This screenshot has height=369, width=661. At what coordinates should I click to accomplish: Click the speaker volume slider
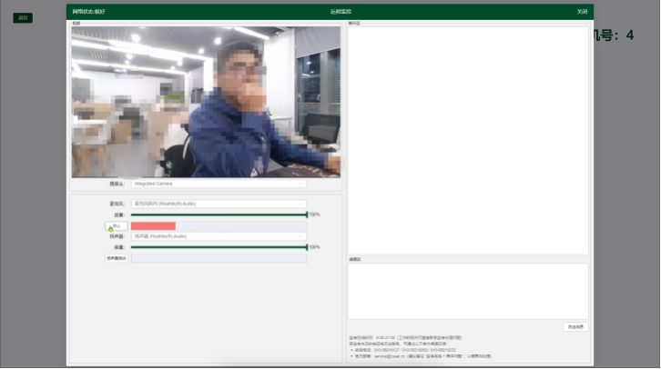coord(219,247)
